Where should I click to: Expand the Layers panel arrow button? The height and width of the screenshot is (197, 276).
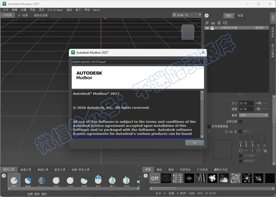pos(206,16)
